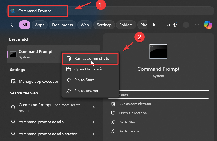Select Pin to Start in context menu
The width and height of the screenshot is (217, 141).
click(x=84, y=80)
